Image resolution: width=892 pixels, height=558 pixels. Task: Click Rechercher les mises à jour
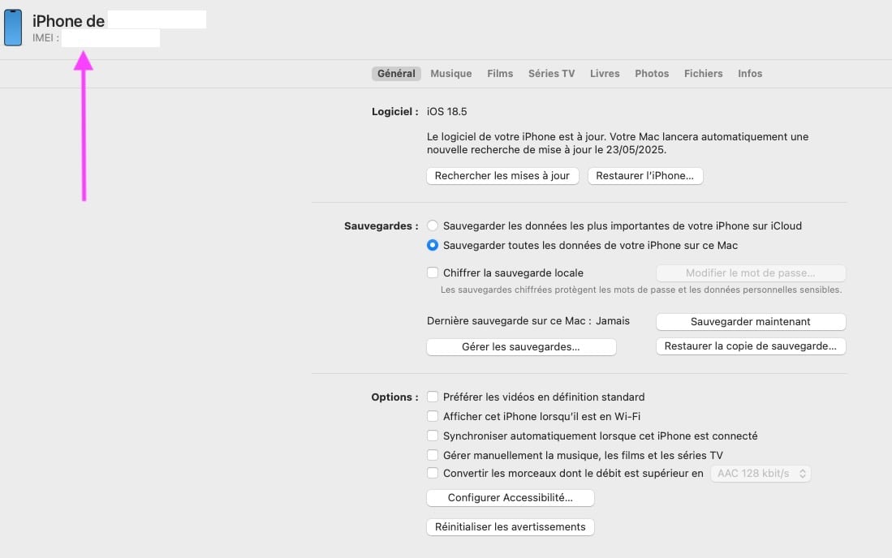pyautogui.click(x=502, y=175)
